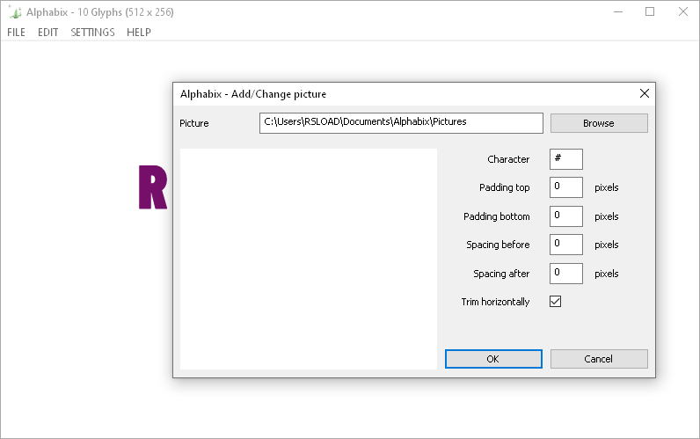
Task: Click the Padding bottom label
Action: [x=497, y=216]
